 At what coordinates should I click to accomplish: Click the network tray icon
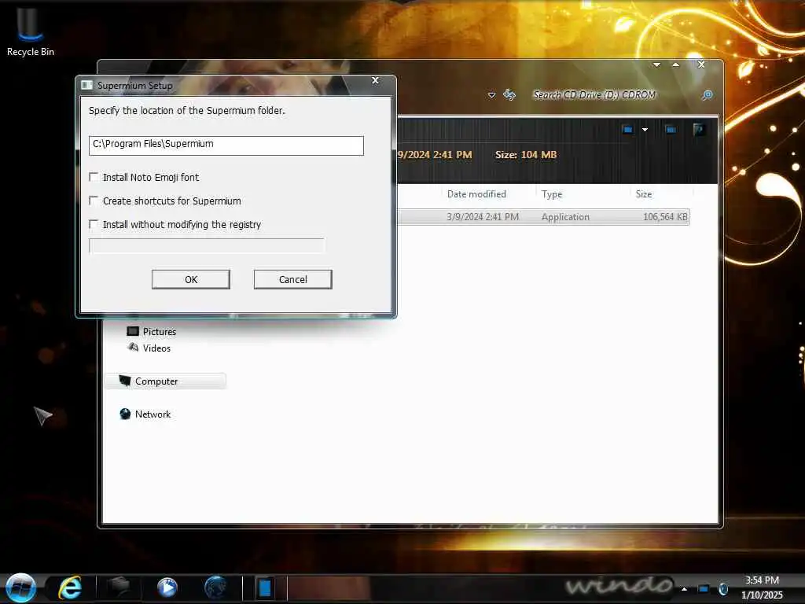(x=704, y=589)
